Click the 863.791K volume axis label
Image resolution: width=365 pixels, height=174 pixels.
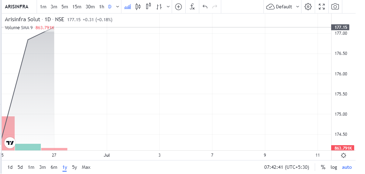point(343,148)
